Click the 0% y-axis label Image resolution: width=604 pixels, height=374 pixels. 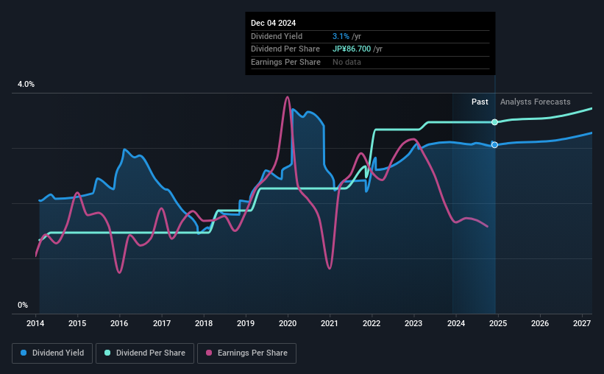[x=23, y=306]
